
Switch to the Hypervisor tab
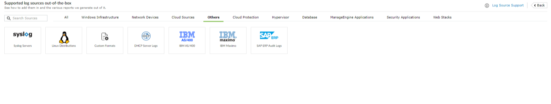[x=280, y=17]
